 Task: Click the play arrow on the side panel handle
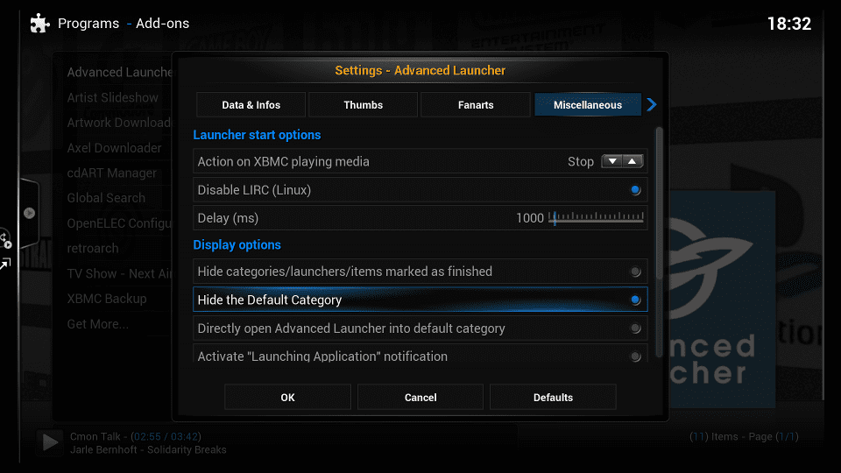click(x=30, y=213)
